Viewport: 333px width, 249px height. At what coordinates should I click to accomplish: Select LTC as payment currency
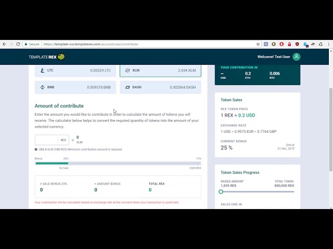(x=75, y=71)
